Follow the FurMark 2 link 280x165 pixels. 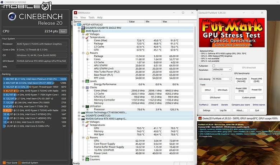(x=204, y=105)
